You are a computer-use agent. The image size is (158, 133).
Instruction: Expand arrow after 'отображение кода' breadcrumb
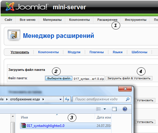click(43, 99)
